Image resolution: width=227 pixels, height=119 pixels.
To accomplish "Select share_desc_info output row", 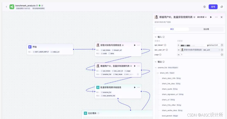I will [171, 78].
